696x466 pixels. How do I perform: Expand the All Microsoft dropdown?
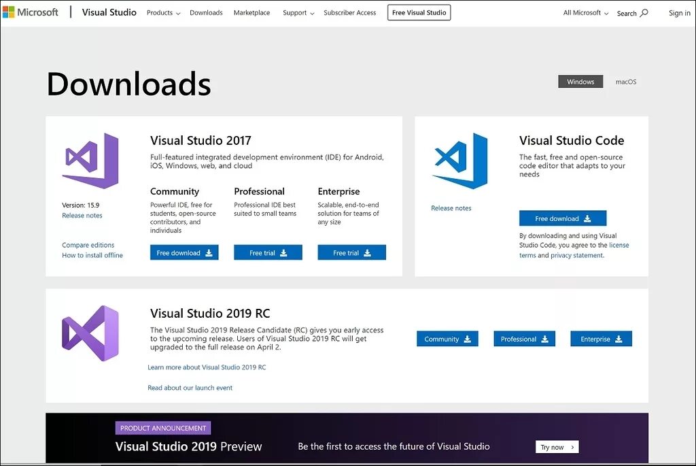(x=585, y=13)
